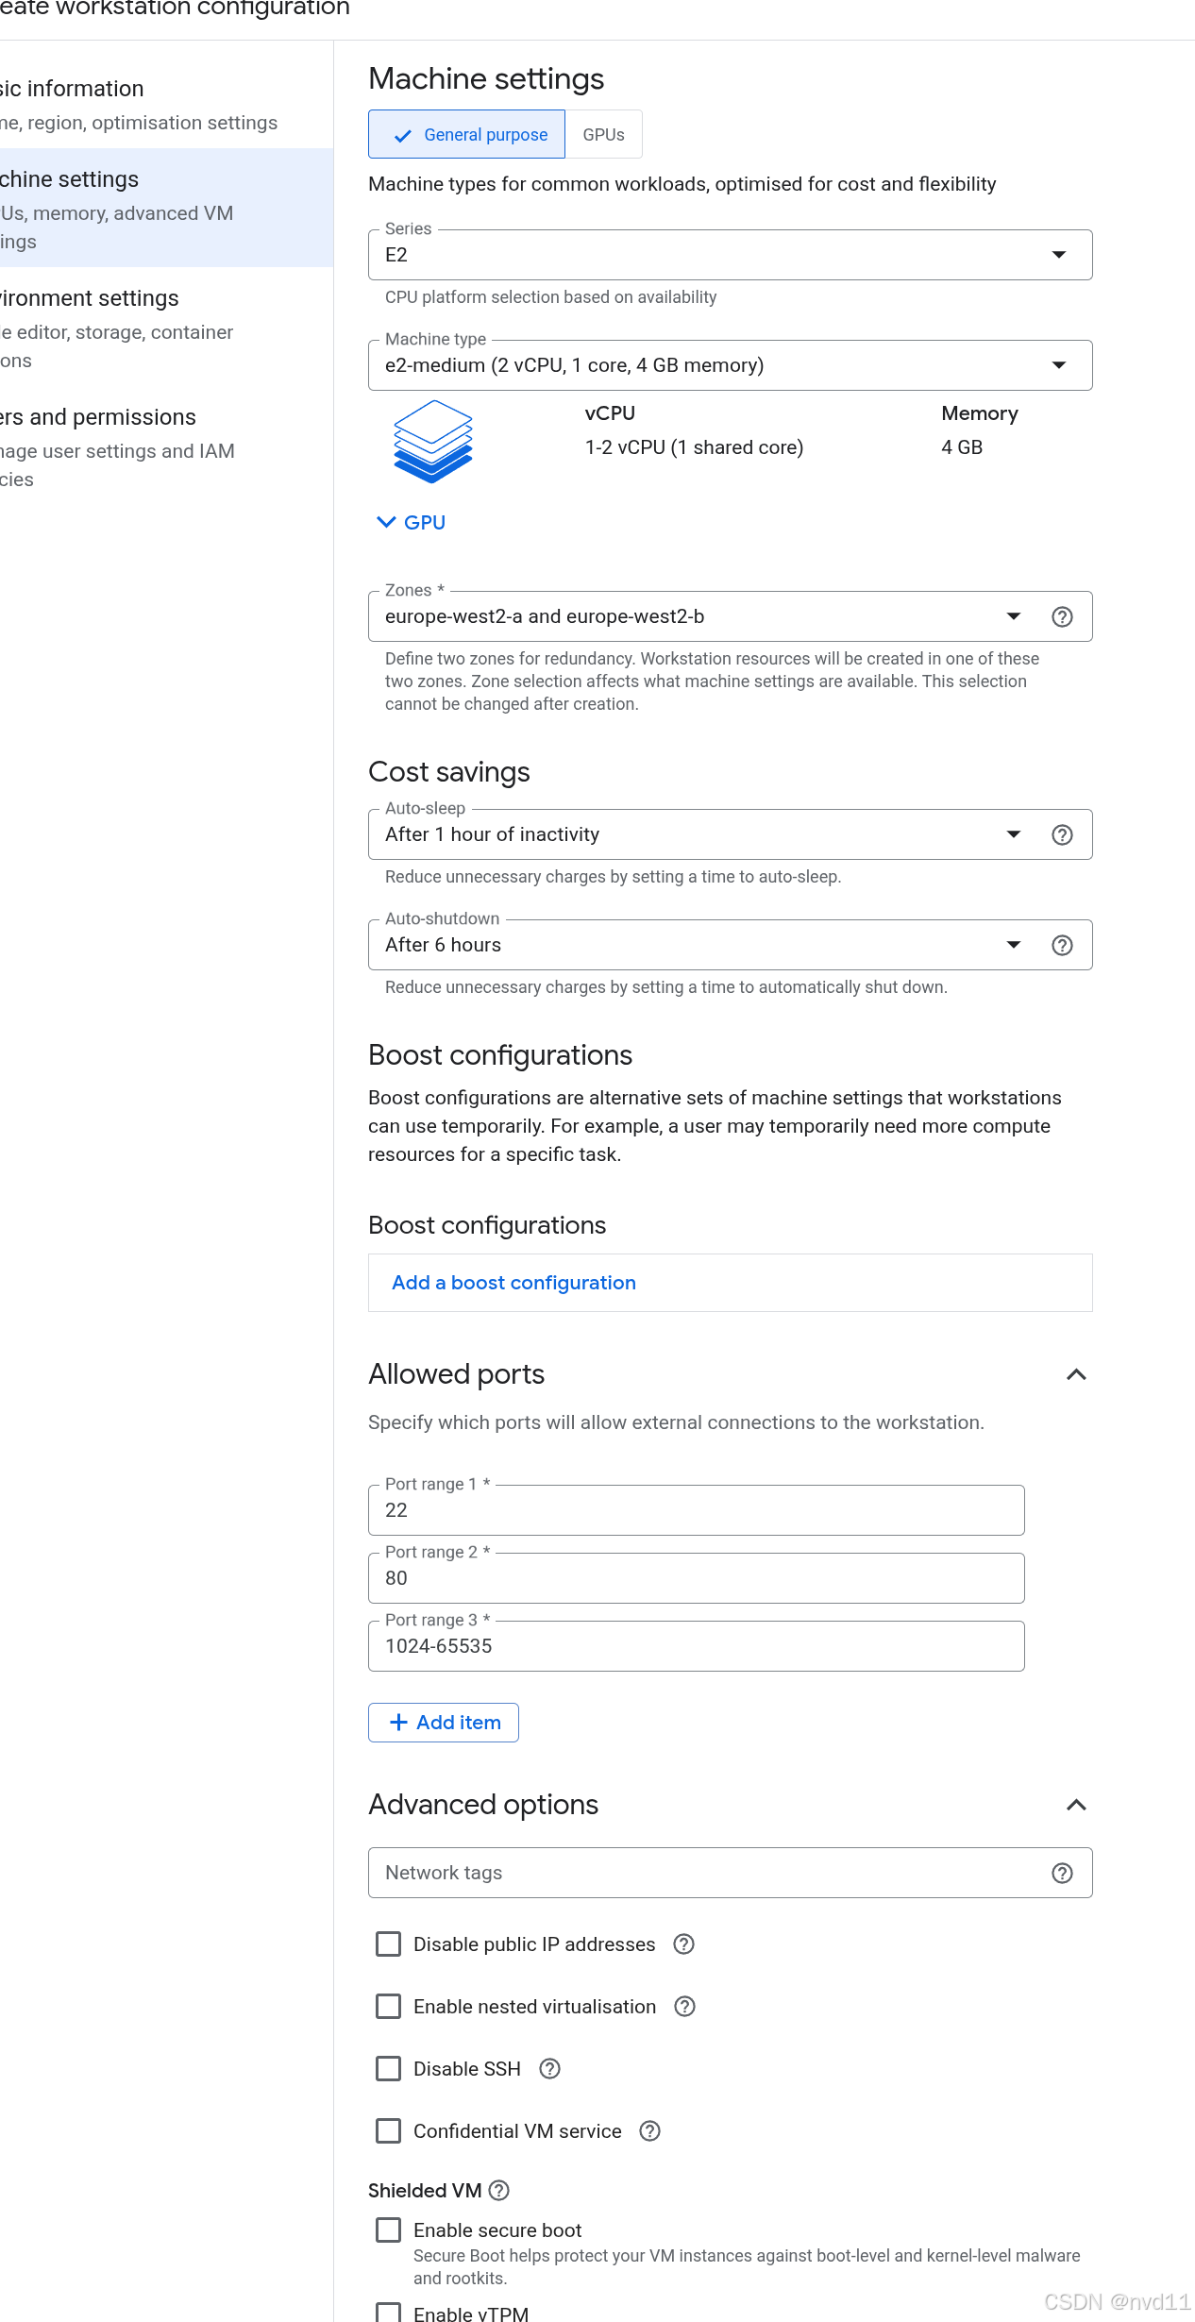The image size is (1195, 2322).
Task: Go to Environment settings step
Action: tap(90, 298)
